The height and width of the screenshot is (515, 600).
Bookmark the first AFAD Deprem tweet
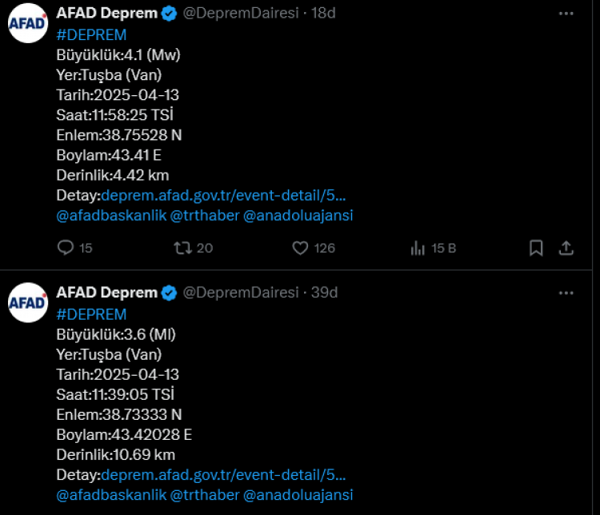(536, 248)
